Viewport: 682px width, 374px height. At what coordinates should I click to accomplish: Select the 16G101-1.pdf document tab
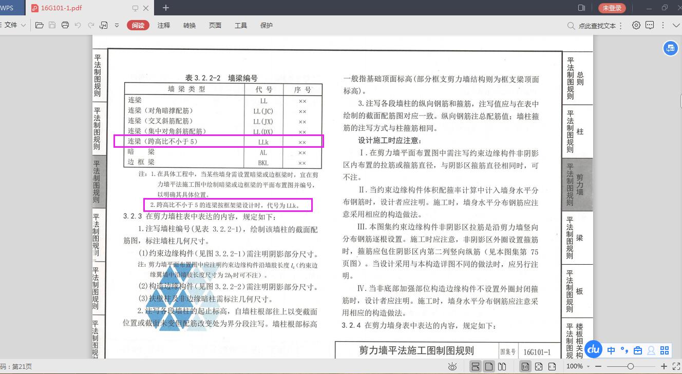89,8
